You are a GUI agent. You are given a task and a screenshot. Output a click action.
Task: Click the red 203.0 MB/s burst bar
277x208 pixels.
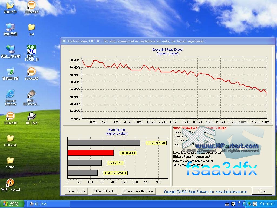pyautogui.click(x=90, y=153)
